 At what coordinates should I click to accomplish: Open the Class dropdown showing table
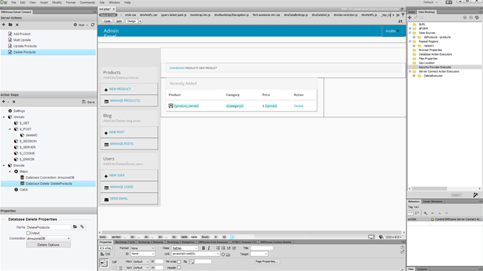185,248
